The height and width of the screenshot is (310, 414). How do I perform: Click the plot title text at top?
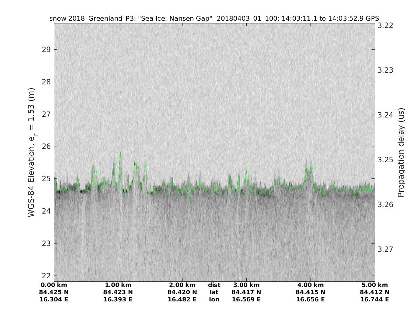pos(214,19)
